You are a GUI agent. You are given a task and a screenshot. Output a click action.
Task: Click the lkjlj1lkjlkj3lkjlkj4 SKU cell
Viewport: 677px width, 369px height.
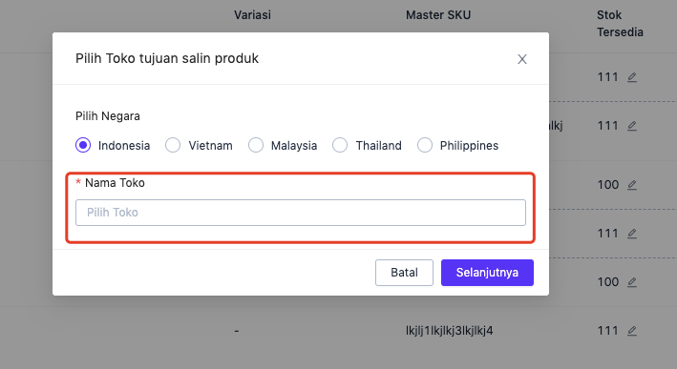pos(449,331)
